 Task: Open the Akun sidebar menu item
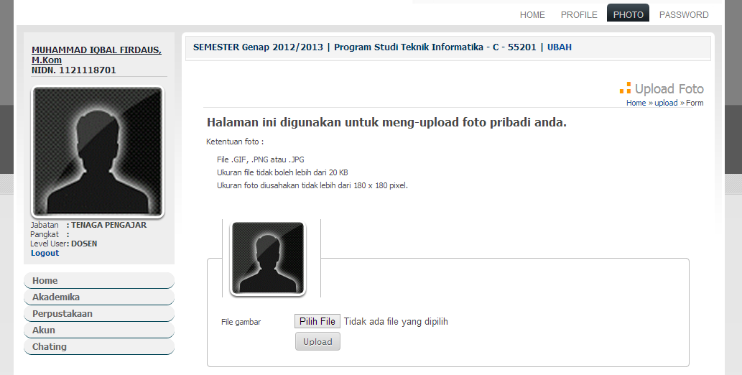tap(44, 330)
